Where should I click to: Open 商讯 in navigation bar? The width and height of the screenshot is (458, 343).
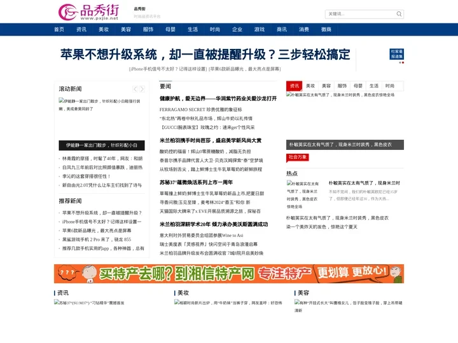[282, 29]
